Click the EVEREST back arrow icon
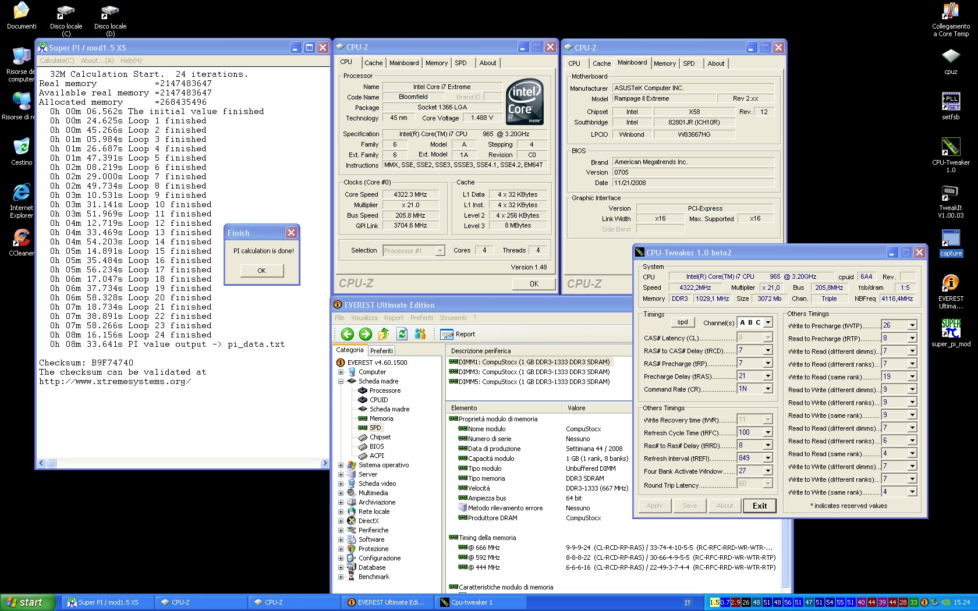Viewport: 978px width, 611px height. point(347,334)
